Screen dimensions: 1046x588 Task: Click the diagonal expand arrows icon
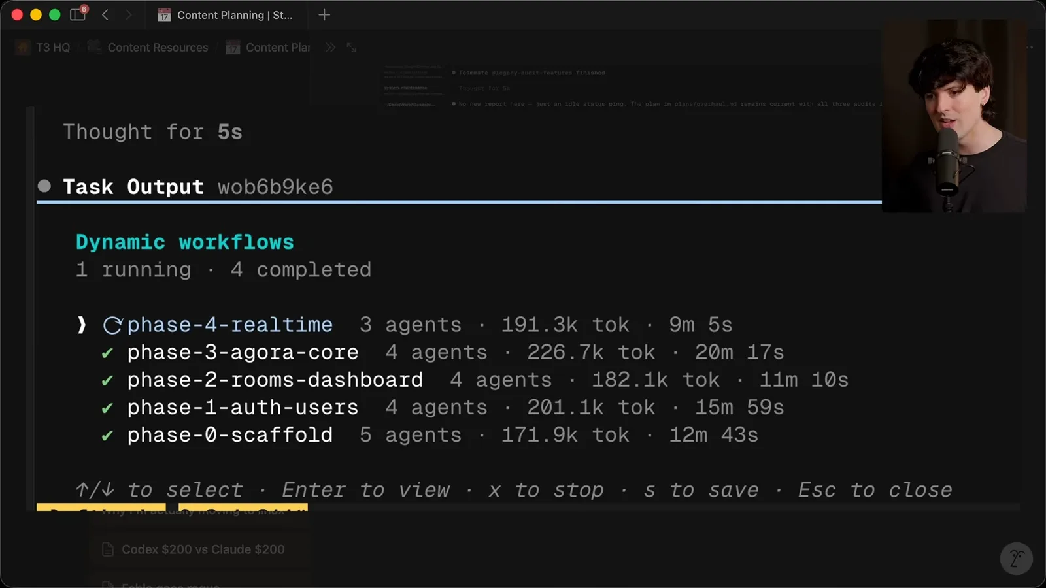352,48
